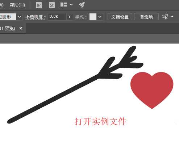Expand the brush definition dropdown arrow
Viewport: 179px width, 142px height.
(19, 17)
